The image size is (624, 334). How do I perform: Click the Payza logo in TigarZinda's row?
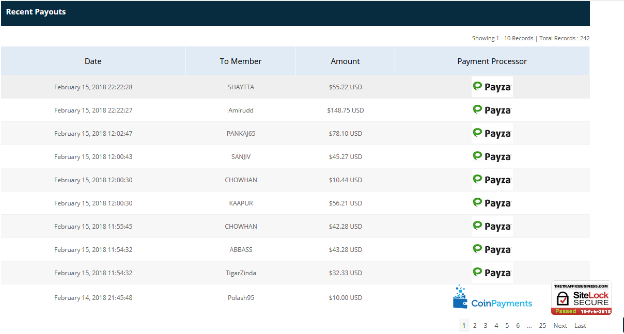tap(492, 273)
